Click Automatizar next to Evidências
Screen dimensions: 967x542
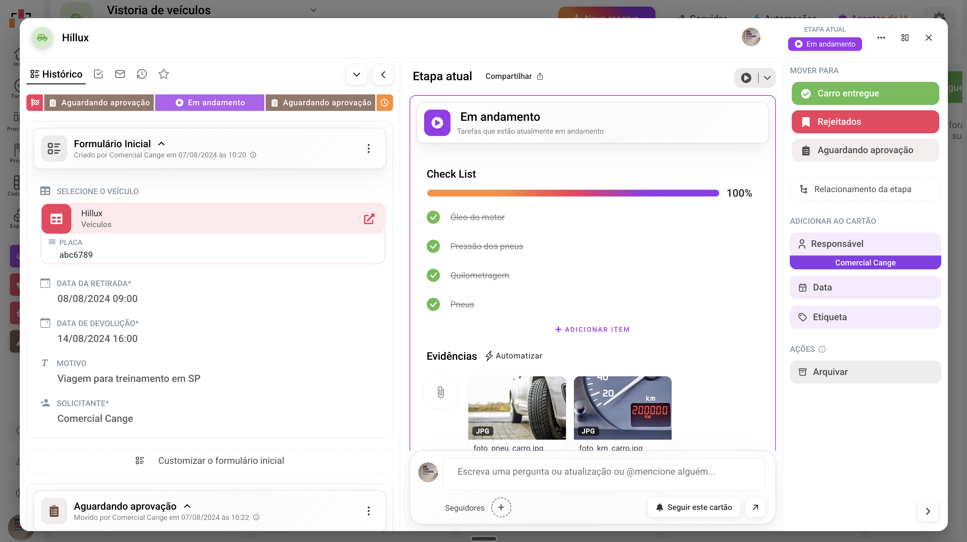[x=514, y=356]
